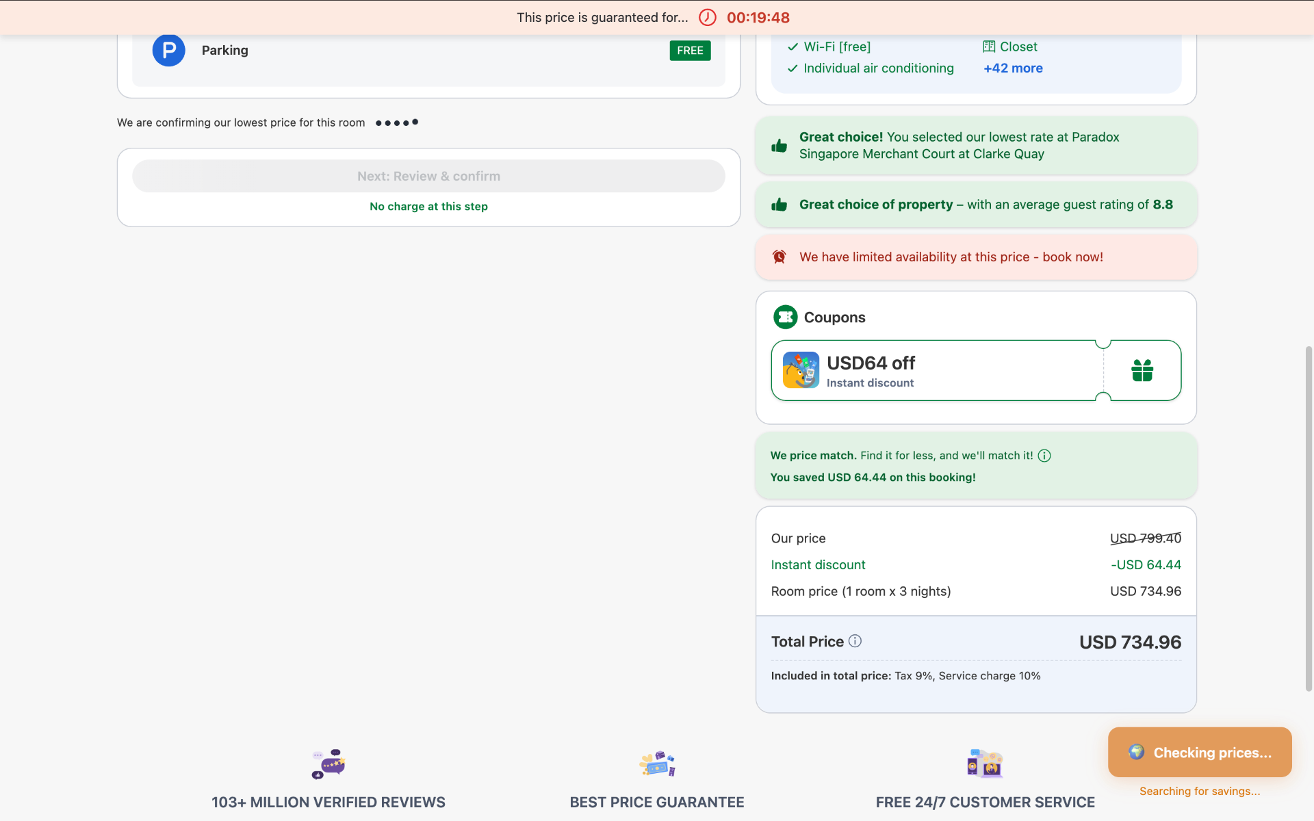Click the best price guarantee icon
The height and width of the screenshot is (821, 1314).
click(657, 764)
